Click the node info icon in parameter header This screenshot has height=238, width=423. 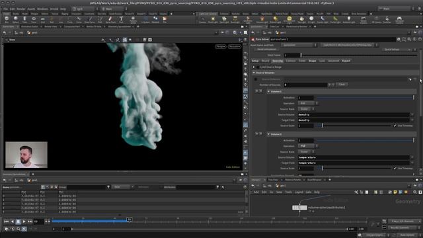(x=415, y=40)
